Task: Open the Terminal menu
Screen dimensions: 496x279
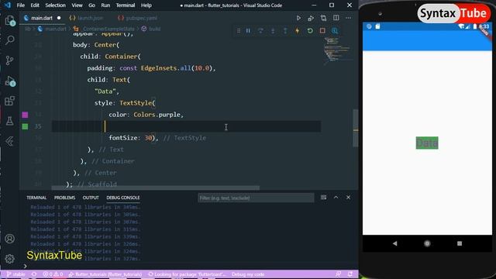Action: pos(126,5)
